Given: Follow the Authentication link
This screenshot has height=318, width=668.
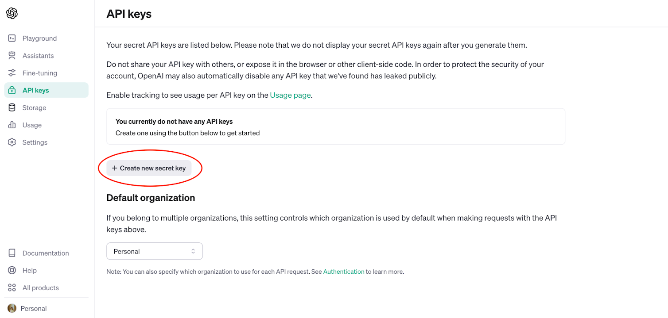Looking at the screenshot, I should (344, 271).
